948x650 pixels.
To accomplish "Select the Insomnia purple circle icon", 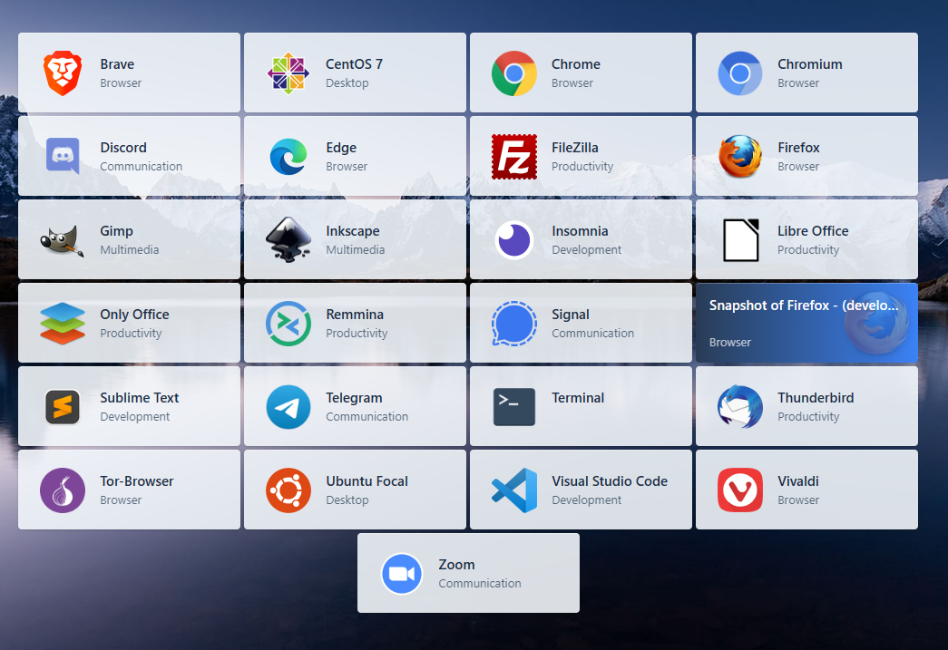I will point(514,240).
